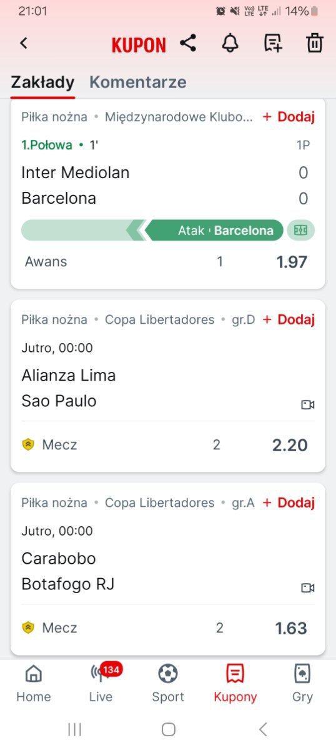This screenshot has height=750, width=336.
Task: Tap shield badge next to Sao Paulo Mecz bet
Action: [28, 445]
